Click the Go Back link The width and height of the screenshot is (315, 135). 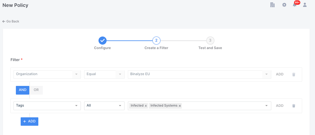[11, 22]
